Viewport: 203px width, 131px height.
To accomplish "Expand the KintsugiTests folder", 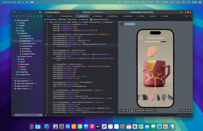I will [15, 72].
